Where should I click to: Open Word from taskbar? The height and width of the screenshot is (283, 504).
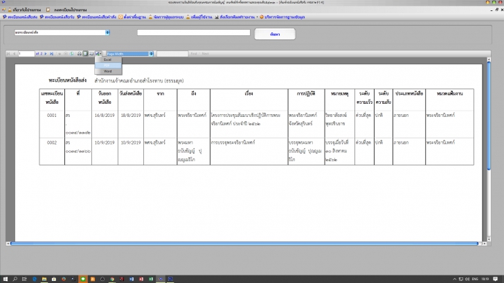132,279
